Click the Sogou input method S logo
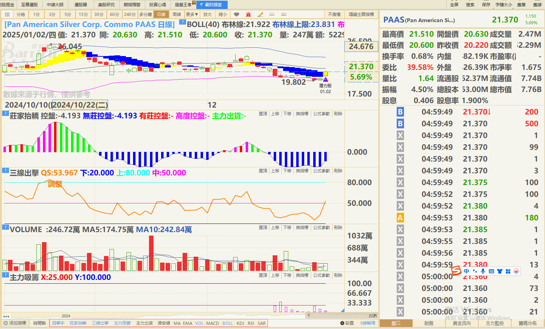The height and width of the screenshot is (329, 545). click(x=457, y=271)
